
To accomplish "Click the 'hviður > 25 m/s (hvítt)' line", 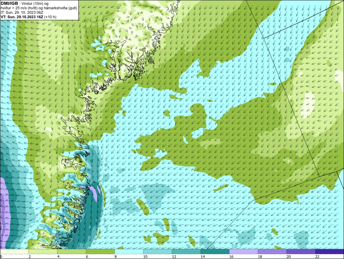I will pyautogui.click(x=19, y=8).
